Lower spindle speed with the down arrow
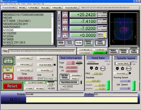Screen dimensions: 141x110 [x=117, y=68]
